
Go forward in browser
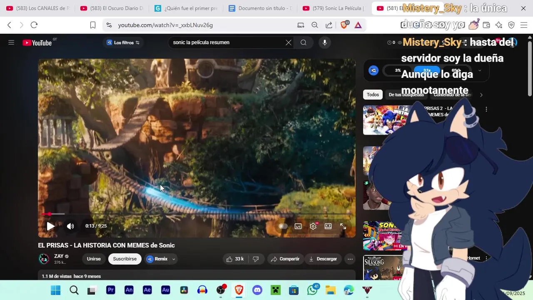click(22, 25)
